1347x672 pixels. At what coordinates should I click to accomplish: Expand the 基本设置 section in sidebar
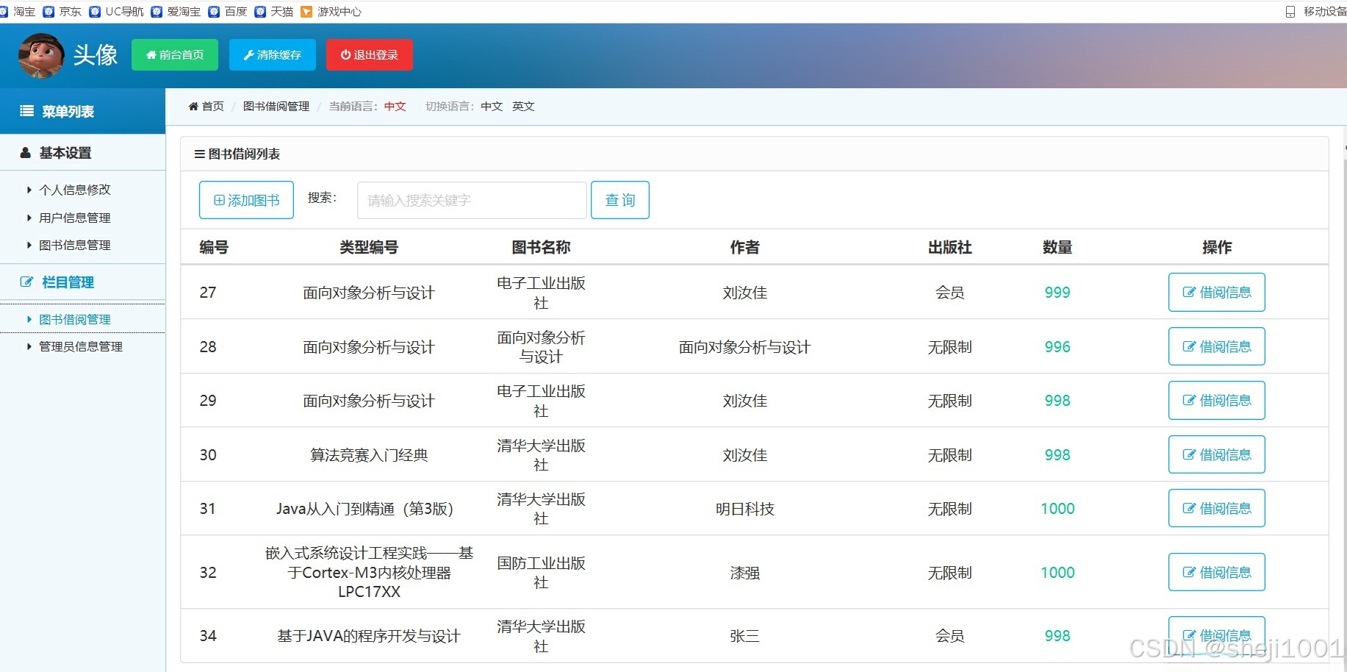tap(65, 152)
